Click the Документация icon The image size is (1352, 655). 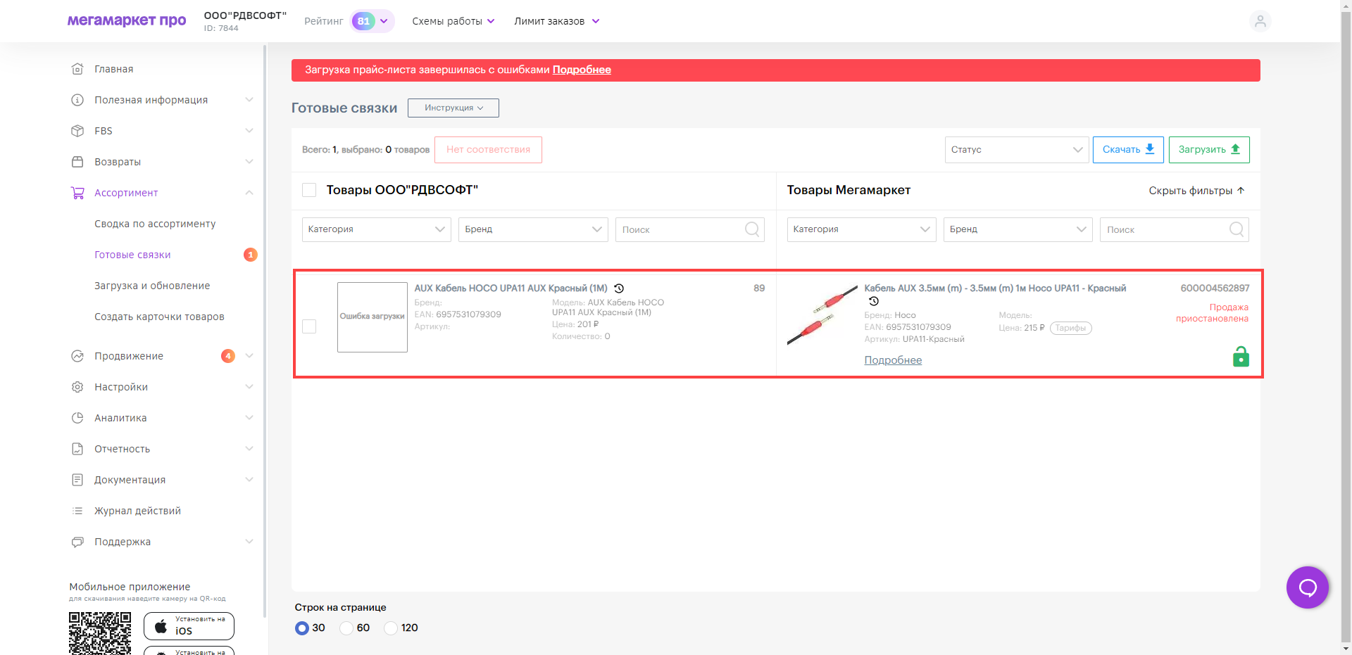click(x=77, y=480)
